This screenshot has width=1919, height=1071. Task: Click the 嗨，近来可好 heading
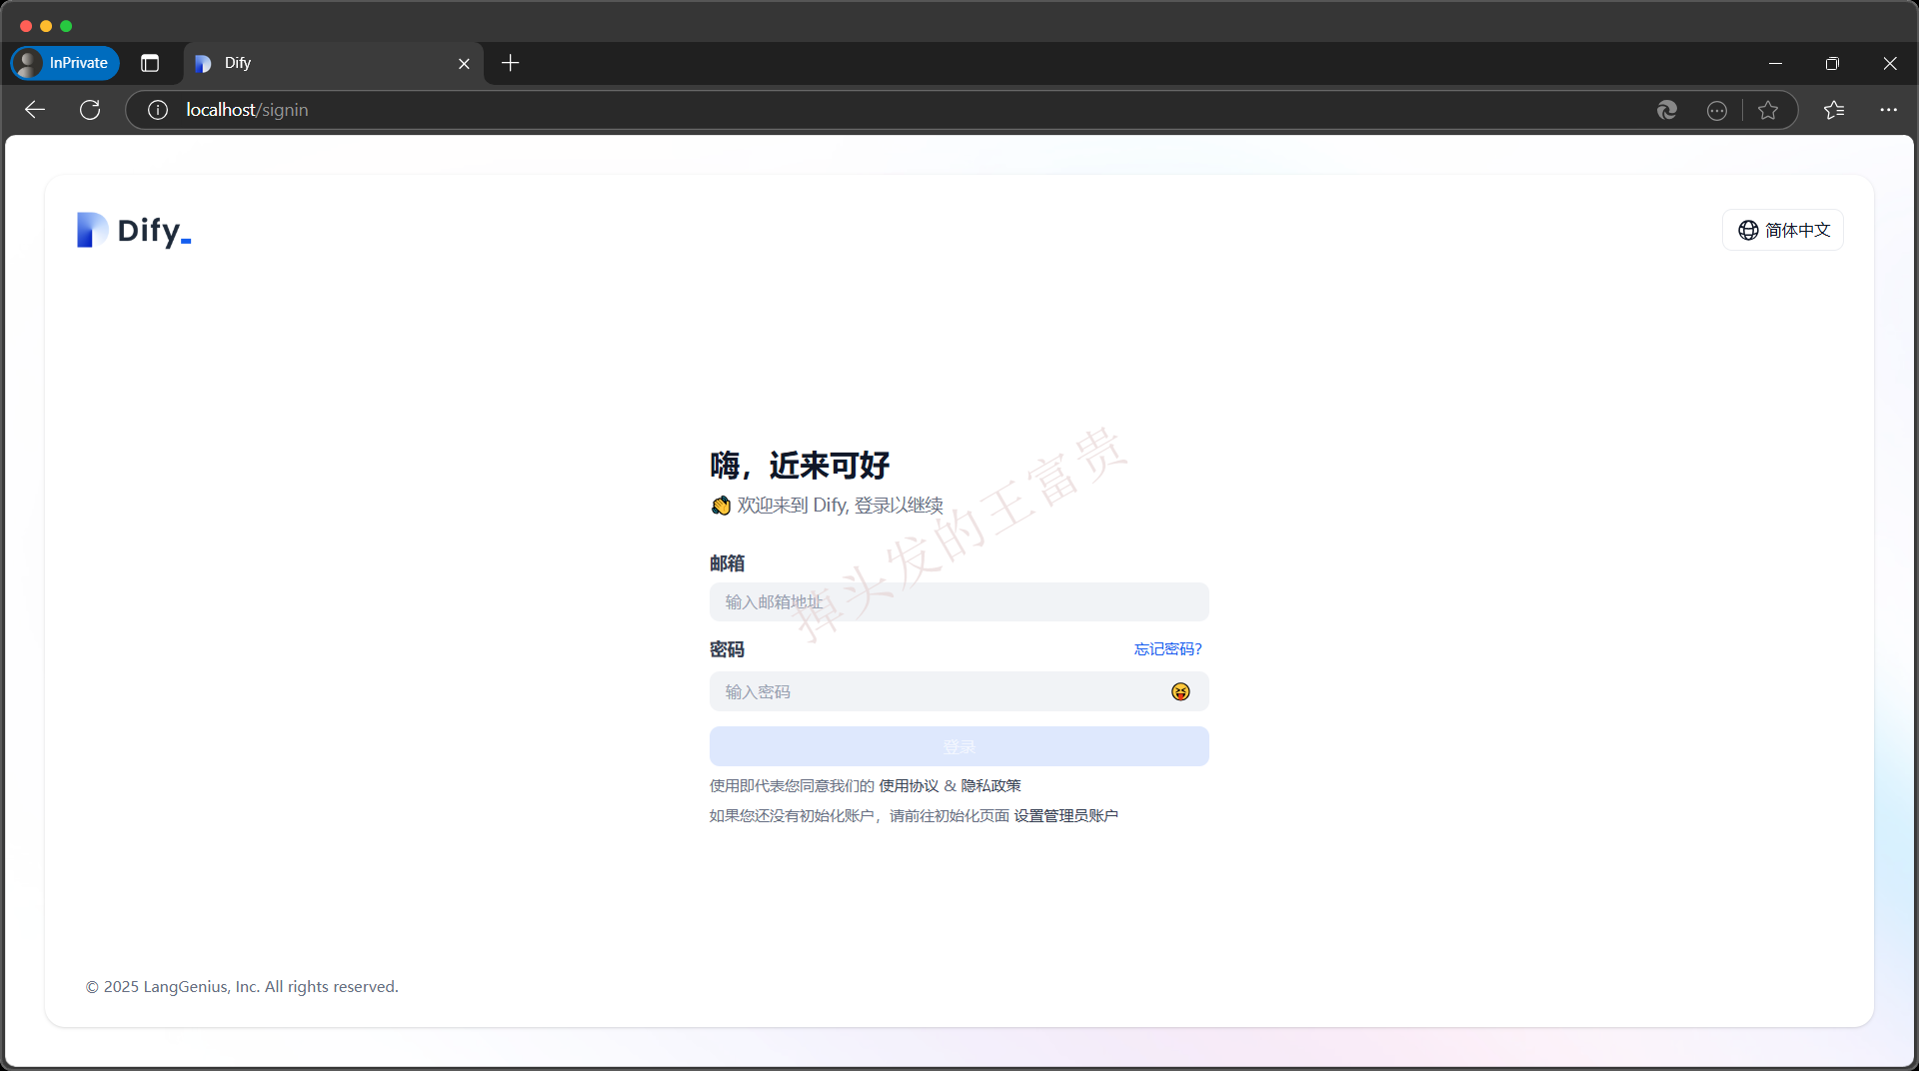click(x=800, y=465)
